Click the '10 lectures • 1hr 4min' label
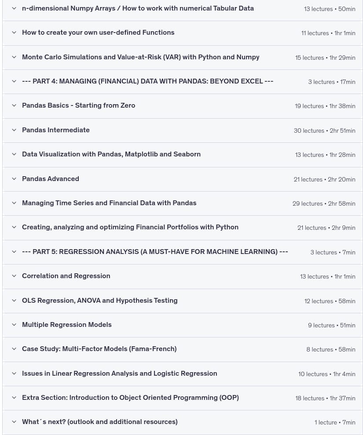 327,374
